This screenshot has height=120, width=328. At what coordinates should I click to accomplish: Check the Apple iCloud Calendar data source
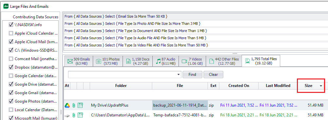click(x=11, y=33)
